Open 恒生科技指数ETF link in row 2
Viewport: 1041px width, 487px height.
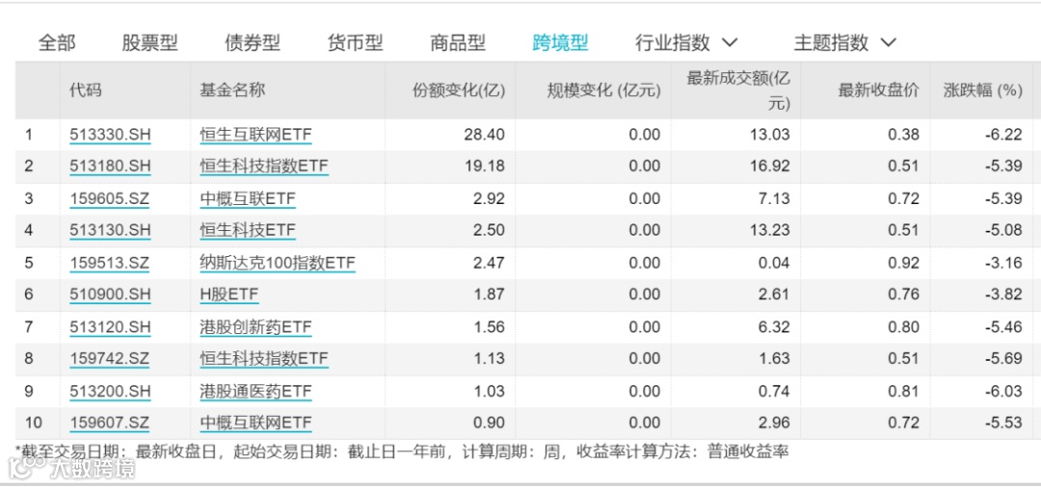point(263,166)
